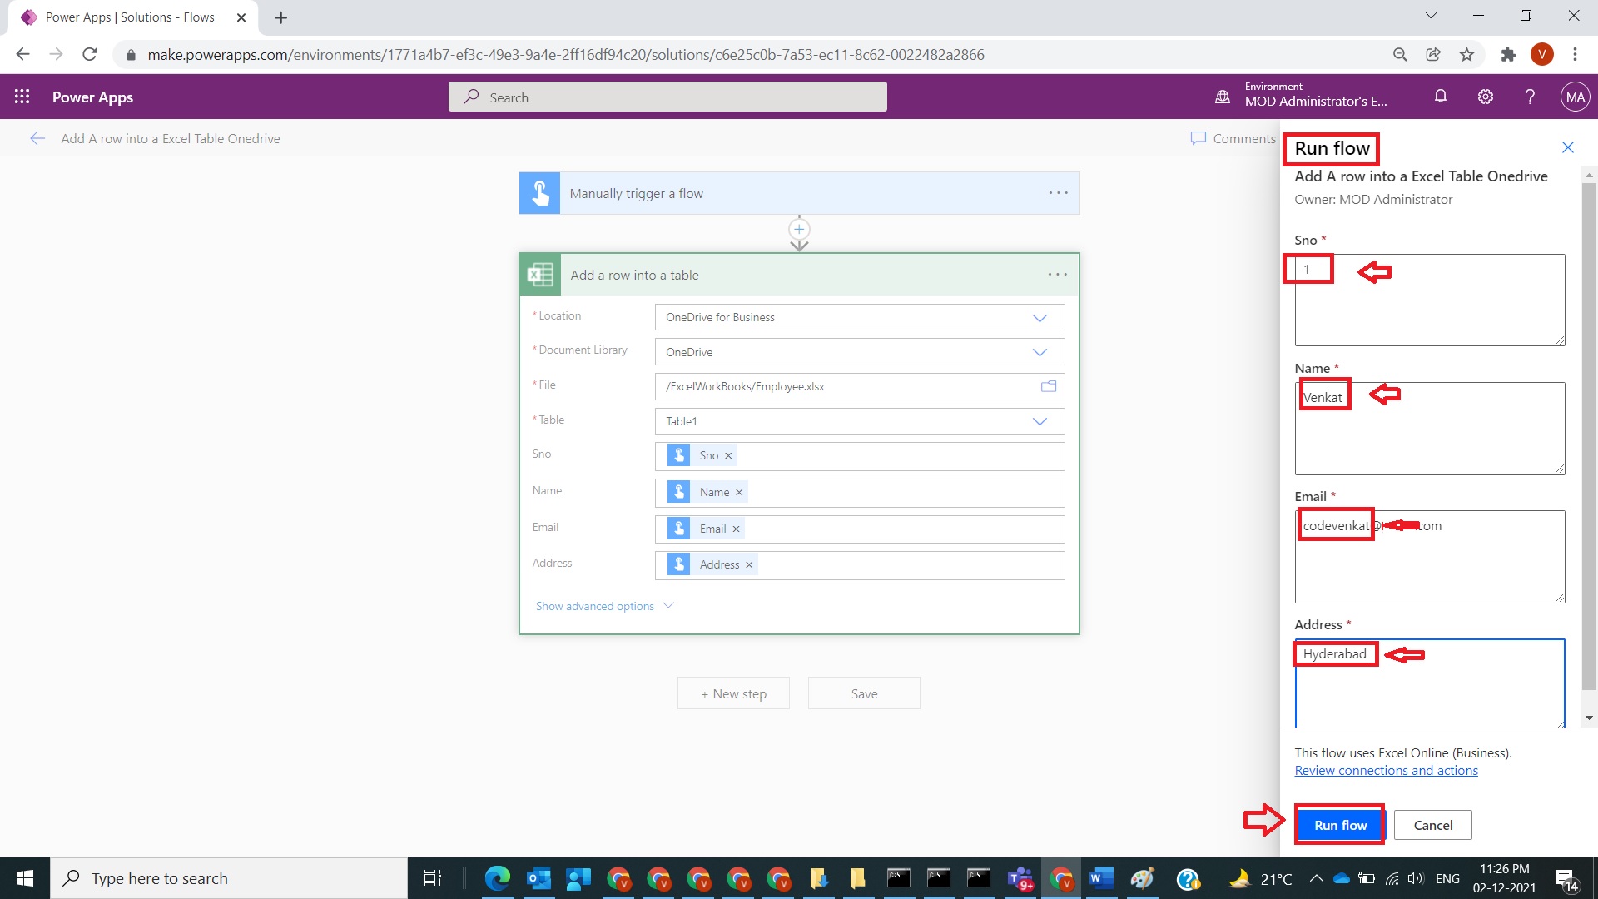The height and width of the screenshot is (899, 1598).
Task: Open the Settings gear in header
Action: click(1486, 97)
